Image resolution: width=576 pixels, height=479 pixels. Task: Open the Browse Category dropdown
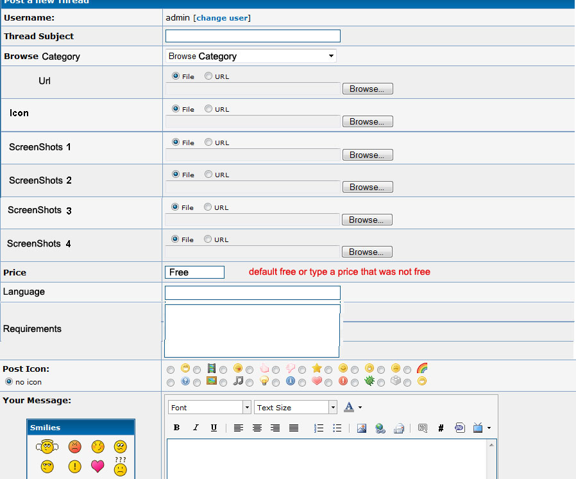(x=251, y=57)
